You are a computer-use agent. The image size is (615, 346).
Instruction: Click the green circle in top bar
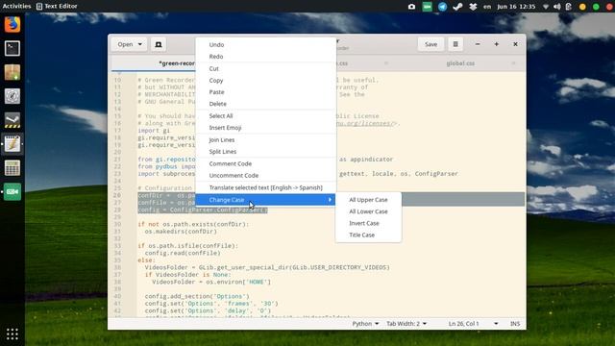596,7
